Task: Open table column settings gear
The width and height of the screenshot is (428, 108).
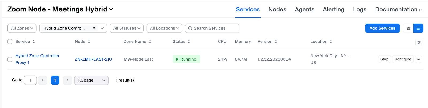Action: click(419, 42)
